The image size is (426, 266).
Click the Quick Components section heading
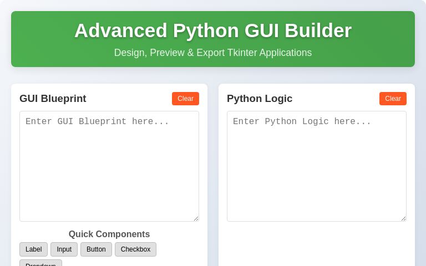(109, 234)
